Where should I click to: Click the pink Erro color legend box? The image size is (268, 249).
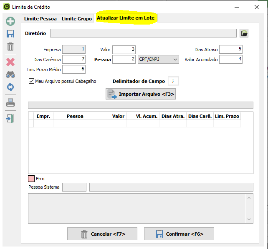point(31,179)
